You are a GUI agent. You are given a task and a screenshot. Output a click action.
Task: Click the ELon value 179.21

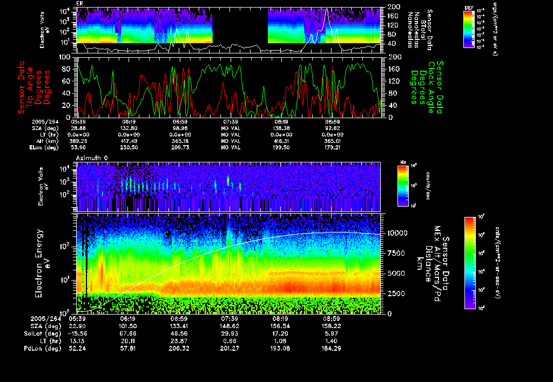coord(333,147)
